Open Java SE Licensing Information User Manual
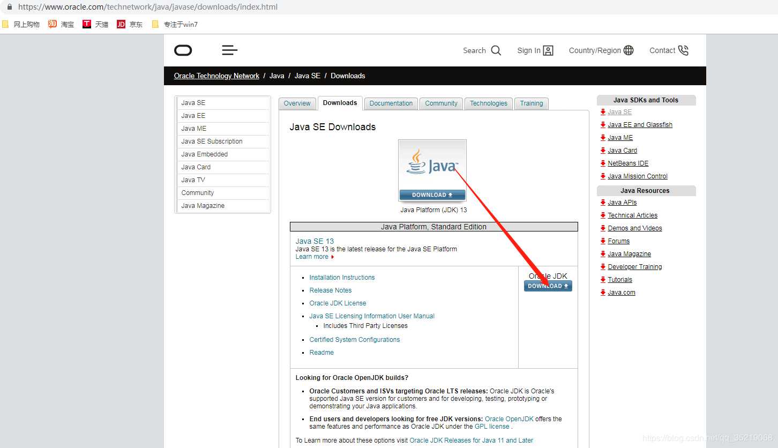 coord(372,316)
